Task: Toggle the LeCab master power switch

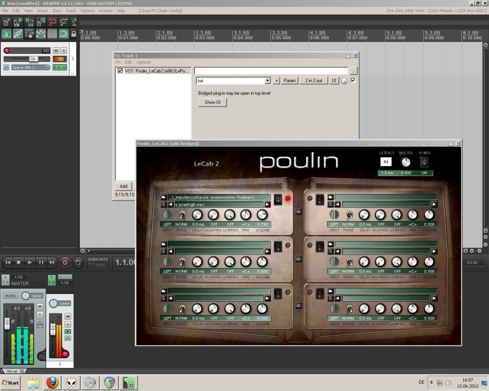Action: [x=424, y=162]
